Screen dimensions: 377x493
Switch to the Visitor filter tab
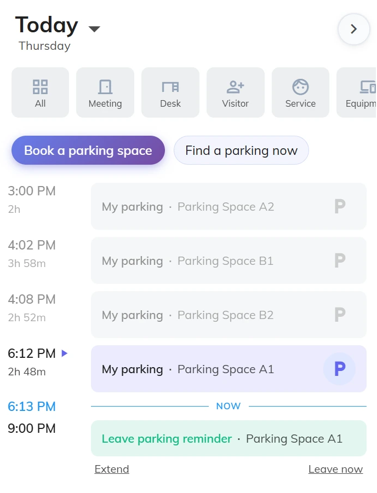coord(235,88)
